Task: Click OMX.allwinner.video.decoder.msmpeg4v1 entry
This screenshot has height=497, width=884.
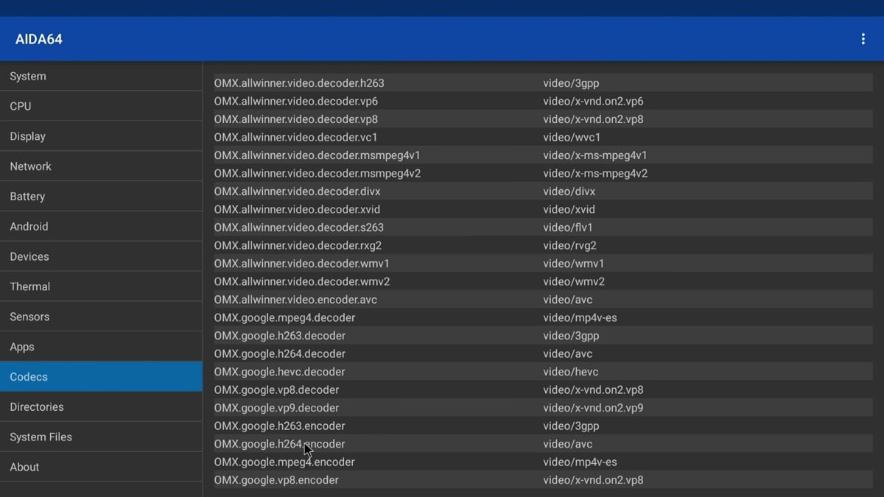Action: 543,155
